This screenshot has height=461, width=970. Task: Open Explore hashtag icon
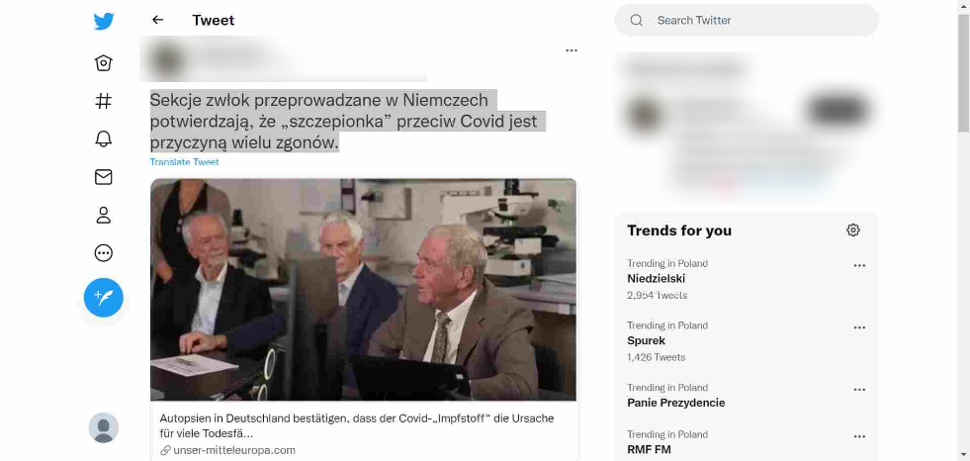click(103, 101)
